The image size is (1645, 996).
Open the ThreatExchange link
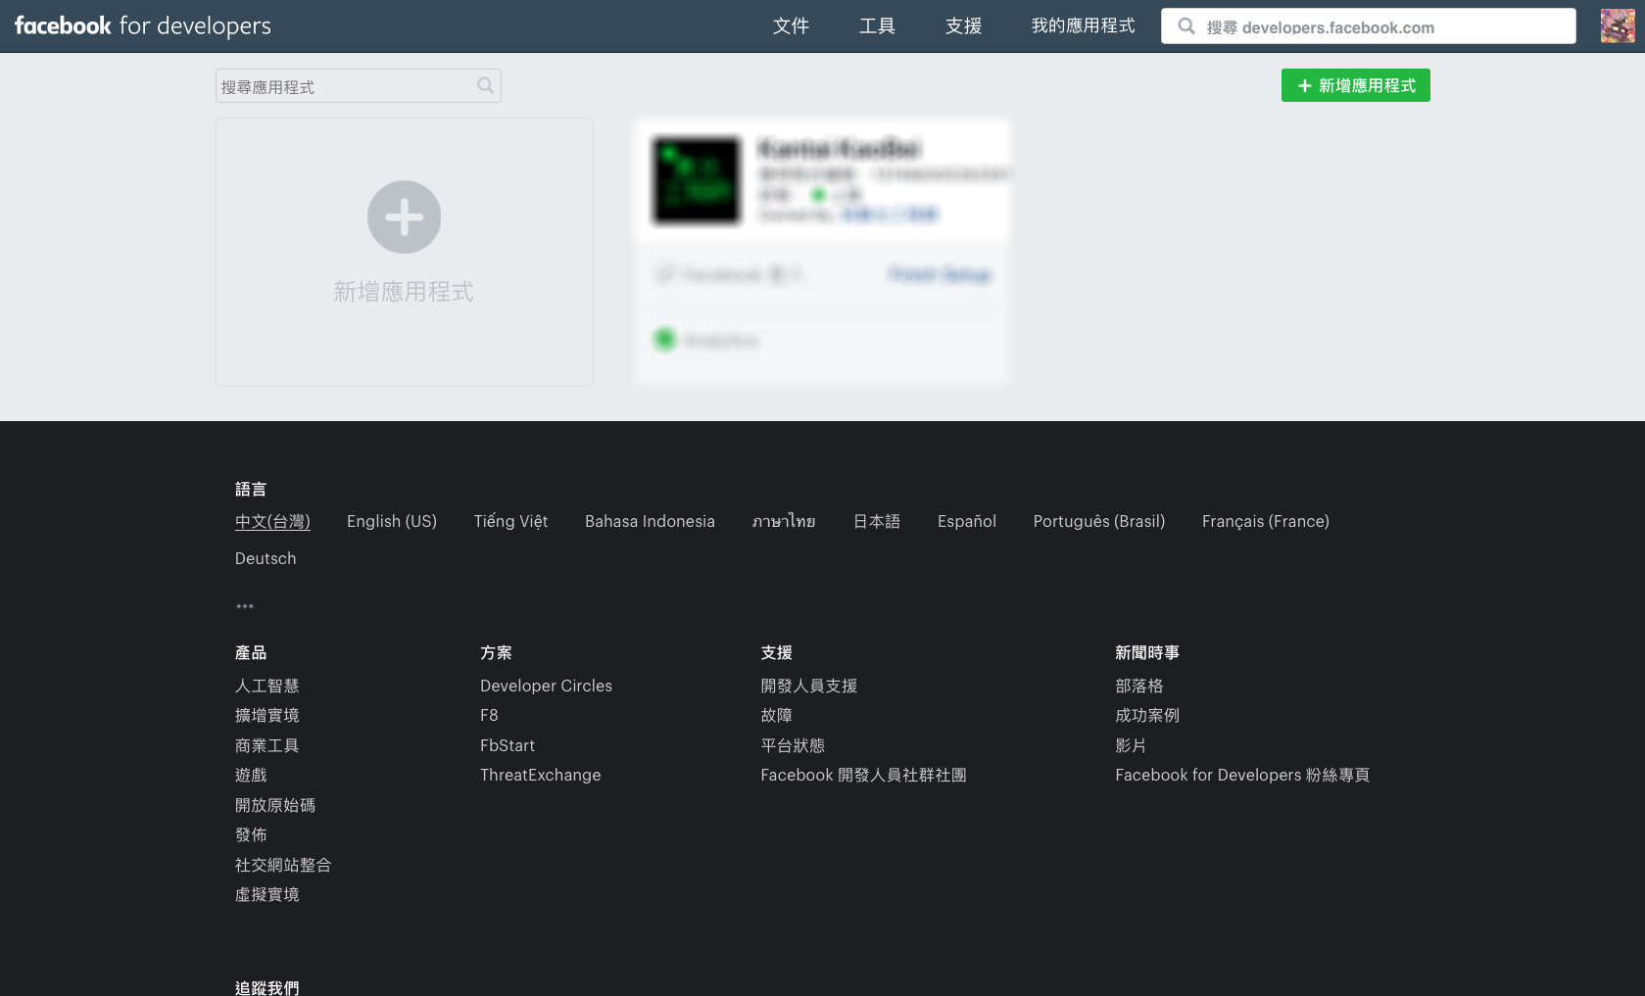pos(541,775)
